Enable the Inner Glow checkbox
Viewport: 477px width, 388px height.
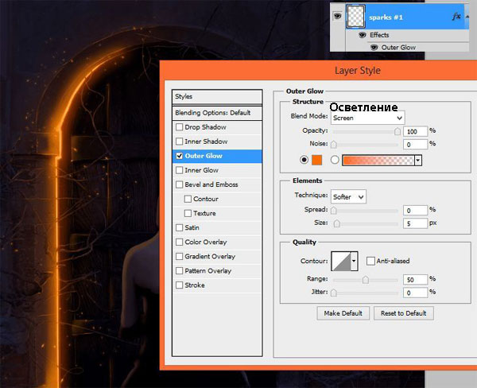(179, 170)
